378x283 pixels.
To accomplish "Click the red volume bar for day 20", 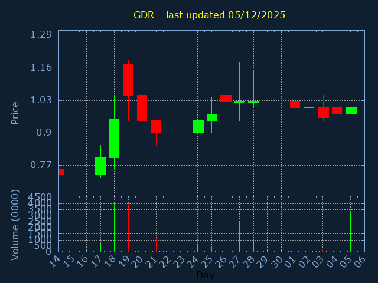I will (x=142, y=245).
